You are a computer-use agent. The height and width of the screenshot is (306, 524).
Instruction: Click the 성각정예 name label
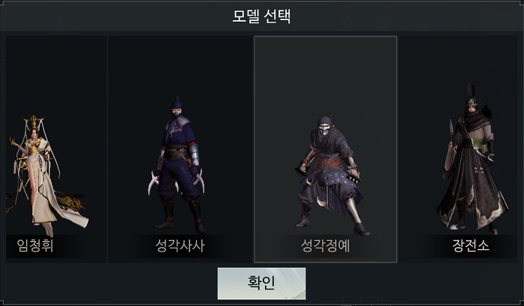point(325,246)
